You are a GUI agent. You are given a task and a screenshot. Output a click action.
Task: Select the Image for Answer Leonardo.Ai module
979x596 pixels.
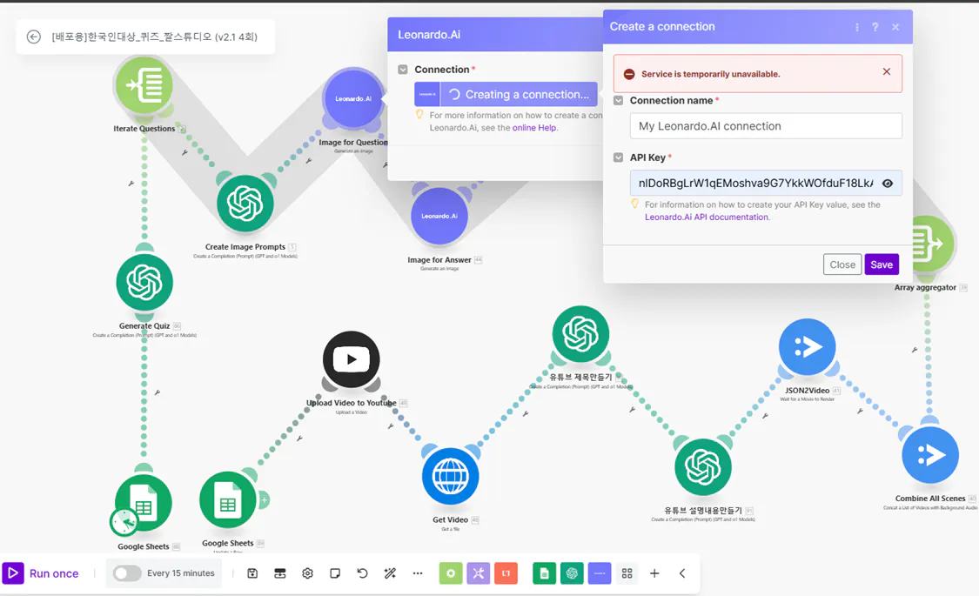pos(439,216)
